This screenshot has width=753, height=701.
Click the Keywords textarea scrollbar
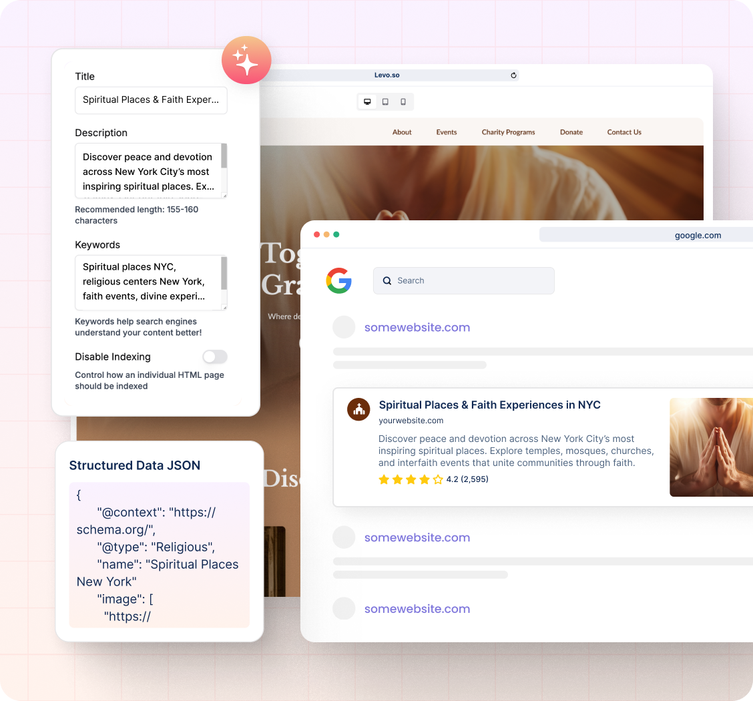tap(224, 274)
